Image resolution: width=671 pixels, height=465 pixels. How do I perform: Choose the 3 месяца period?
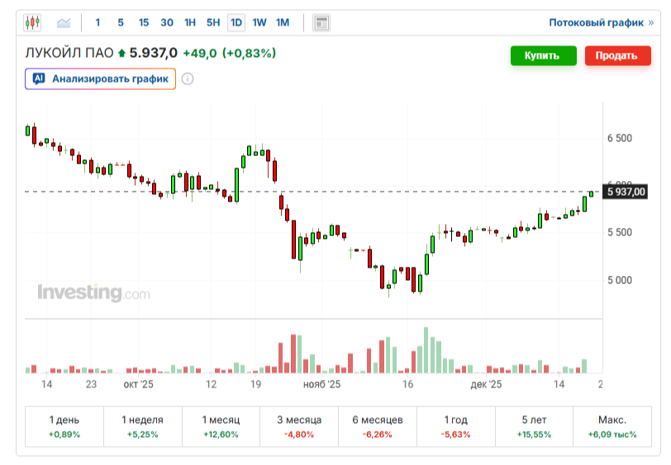[299, 426]
